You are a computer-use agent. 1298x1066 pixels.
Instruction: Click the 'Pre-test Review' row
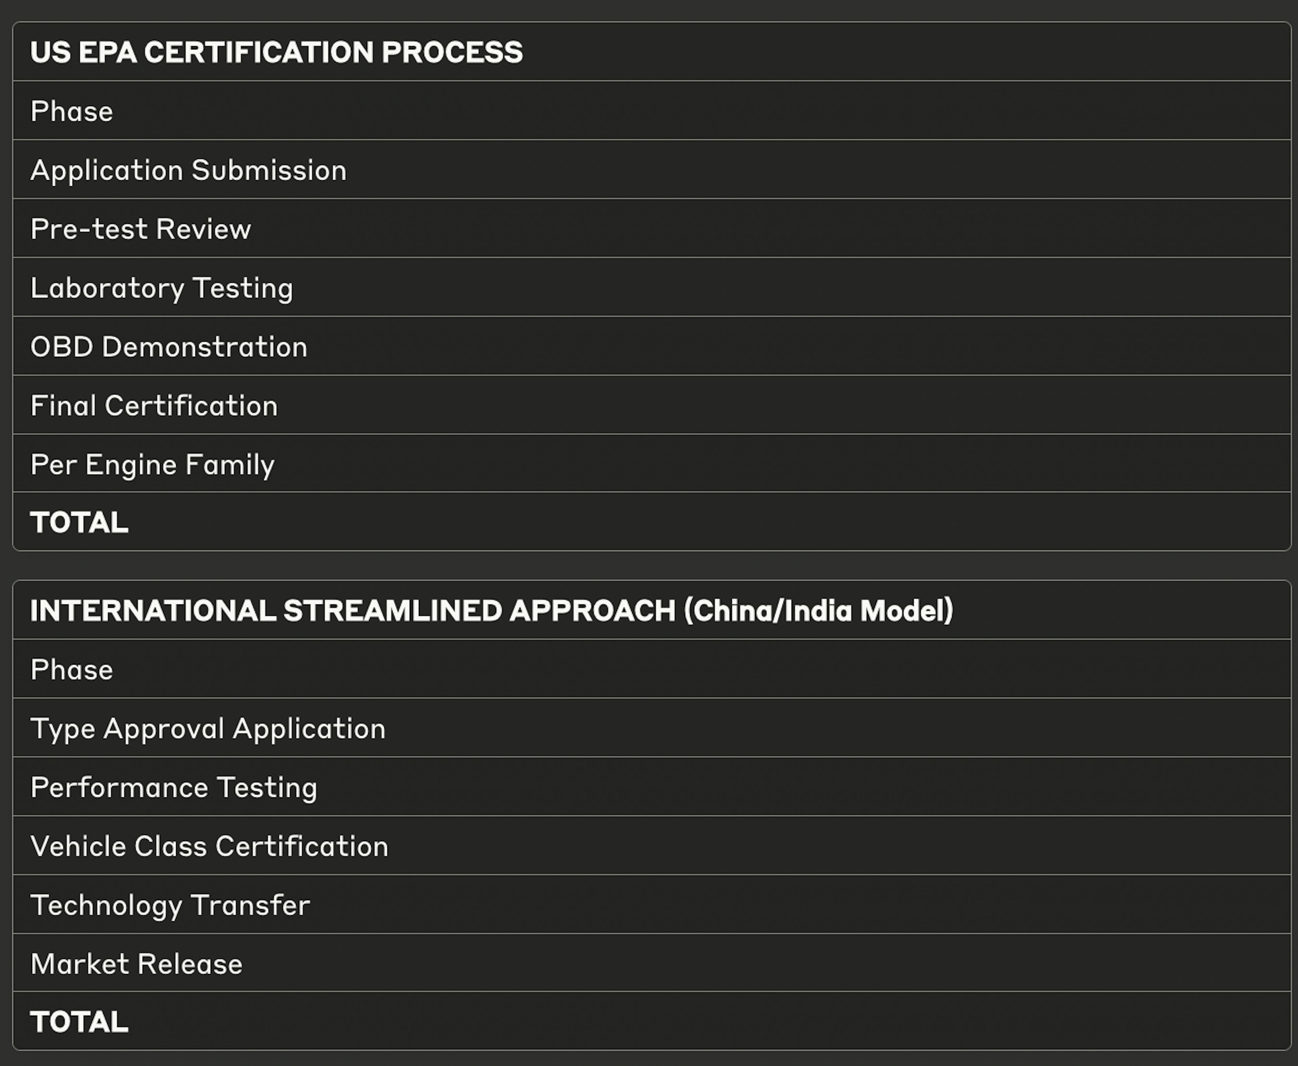(x=651, y=228)
